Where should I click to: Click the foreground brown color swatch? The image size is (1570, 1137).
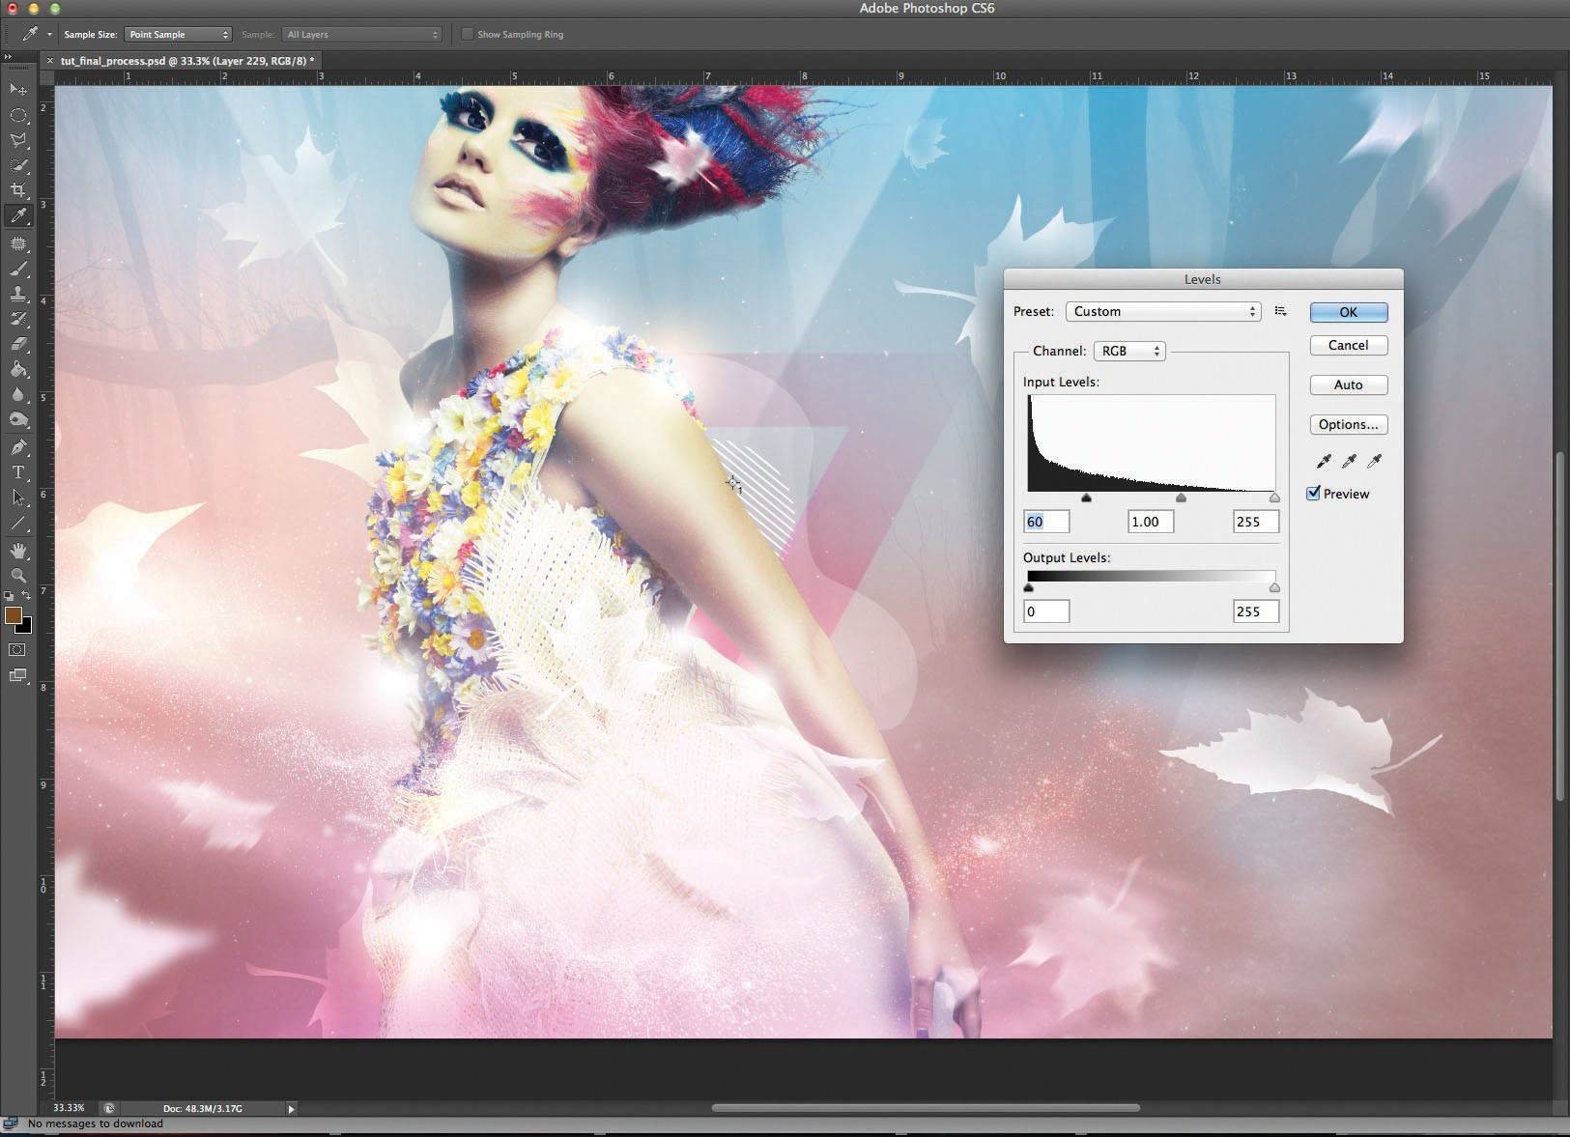tap(12, 615)
